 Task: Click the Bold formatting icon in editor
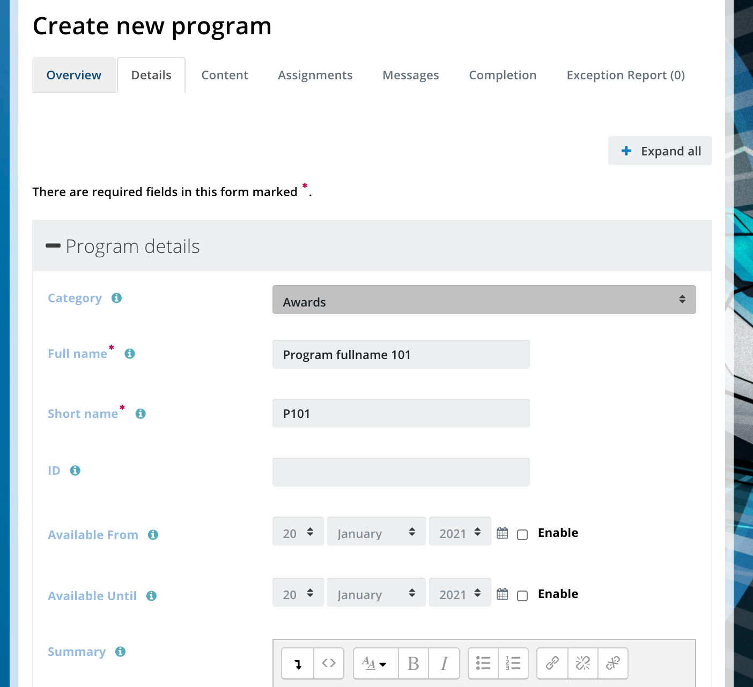click(x=413, y=663)
